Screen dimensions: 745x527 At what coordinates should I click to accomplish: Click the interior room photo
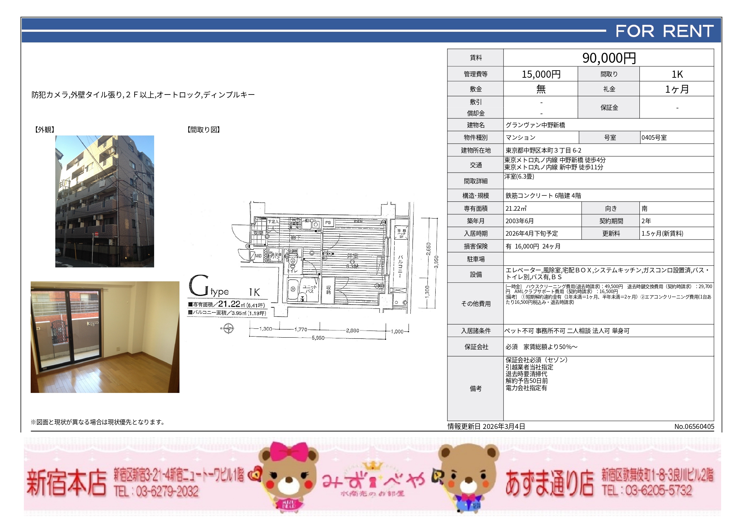pyautogui.click(x=105, y=337)
